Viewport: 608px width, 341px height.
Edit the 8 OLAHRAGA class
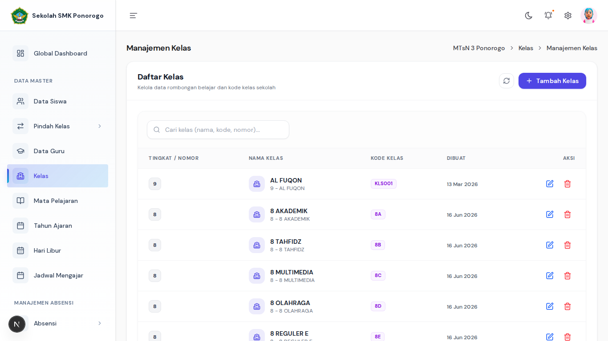[550, 306]
